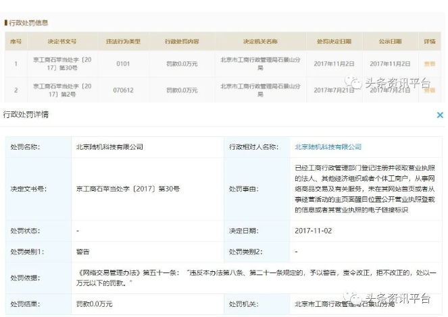
Task: Open 查看 link in row 1
Action: click(430, 64)
